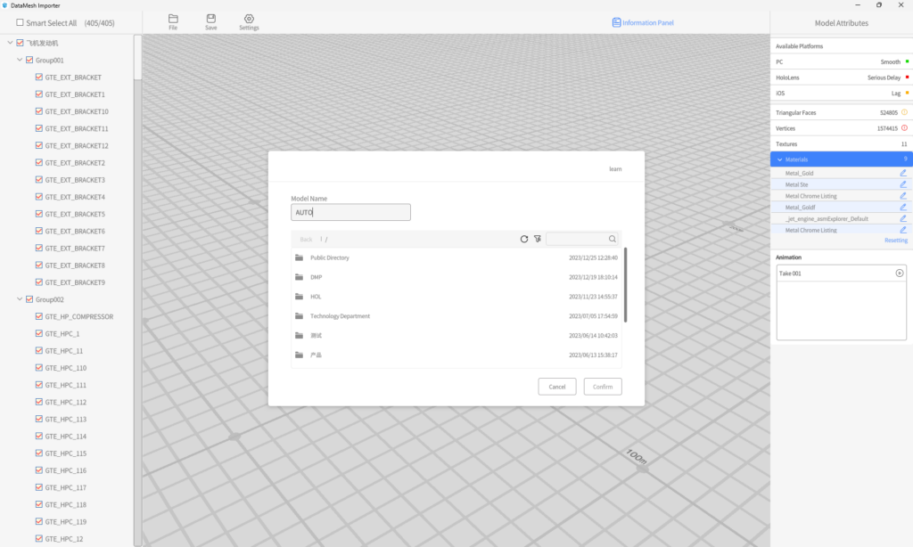Open the 产品 folder
Viewport: 913px width, 547px height.
456,355
